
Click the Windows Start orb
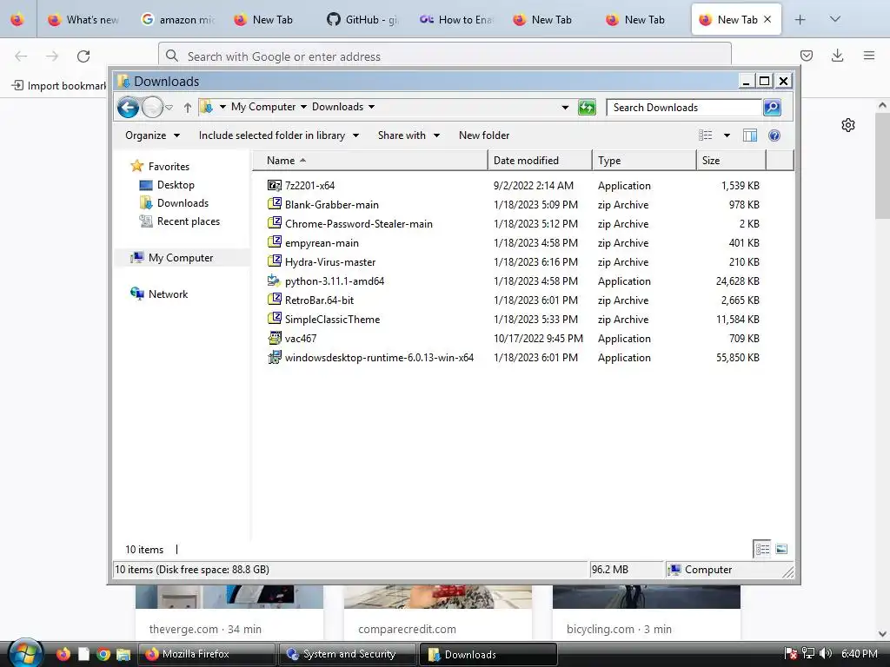24,653
